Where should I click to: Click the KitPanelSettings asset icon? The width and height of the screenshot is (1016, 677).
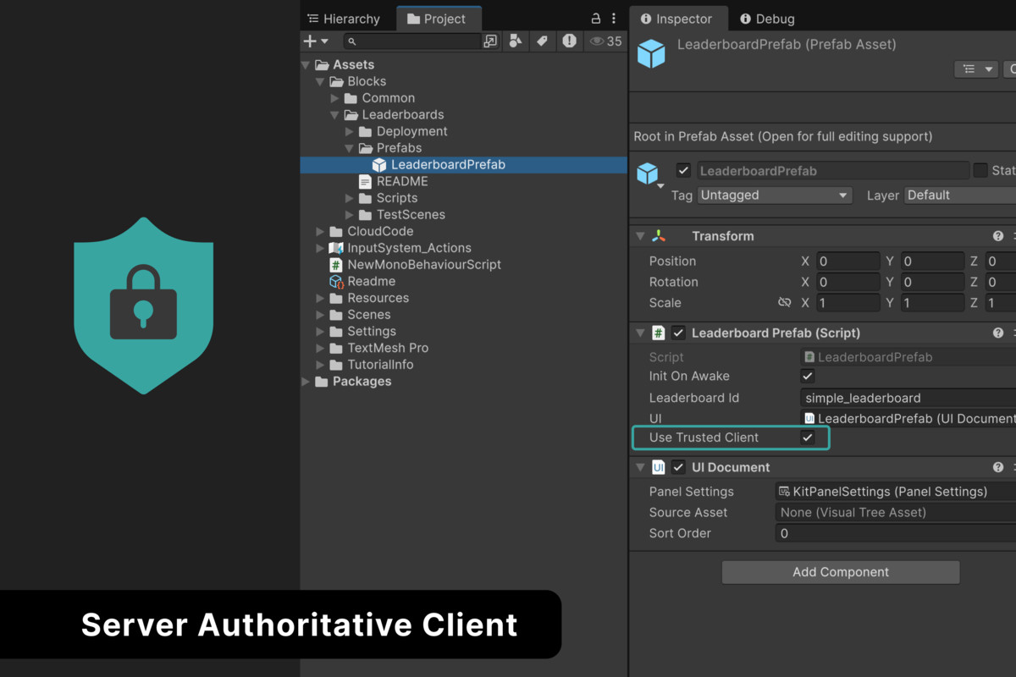[x=785, y=492]
